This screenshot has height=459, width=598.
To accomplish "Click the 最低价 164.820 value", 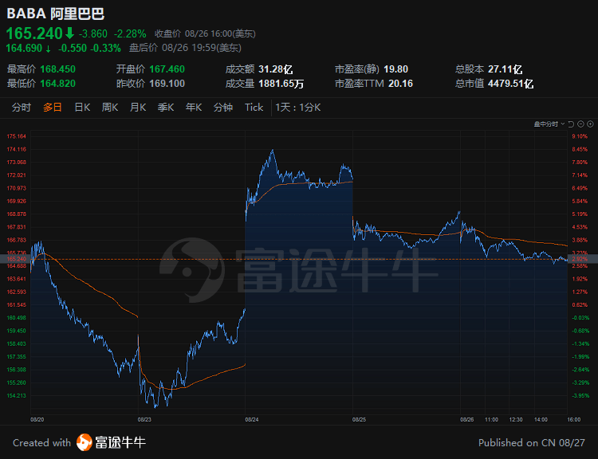I will (57, 83).
